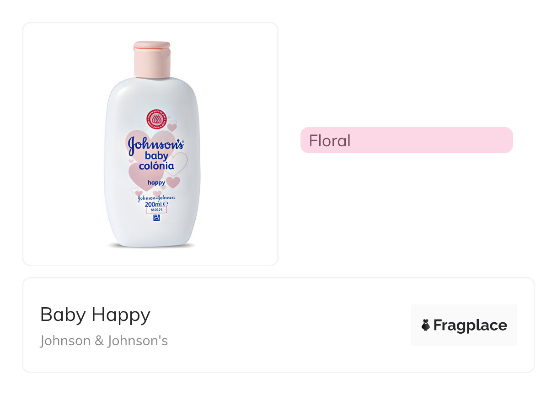Click the Fragplace wordmark text
Image resolution: width=557 pixels, height=395 pixels.
470,326
